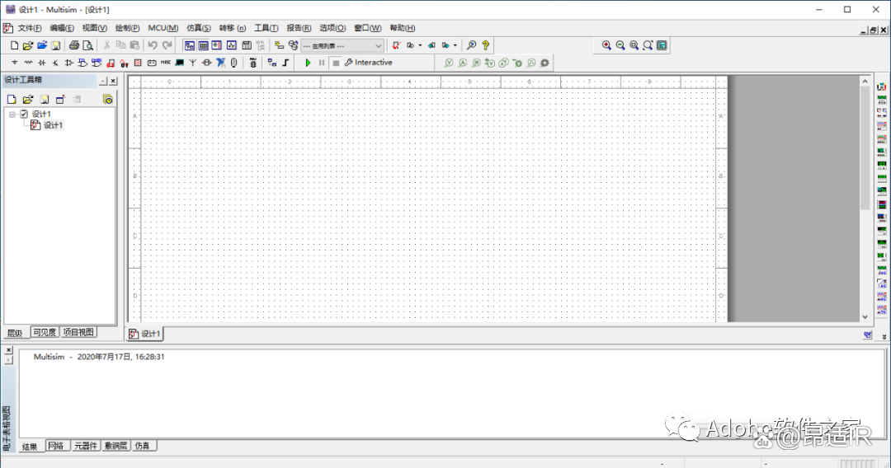Image resolution: width=891 pixels, height=468 pixels.
Task: Place a MISC component
Action: click(165, 63)
